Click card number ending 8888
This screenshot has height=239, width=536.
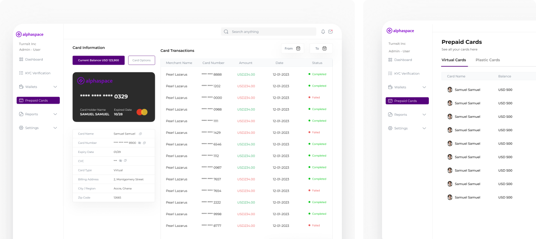(x=212, y=74)
